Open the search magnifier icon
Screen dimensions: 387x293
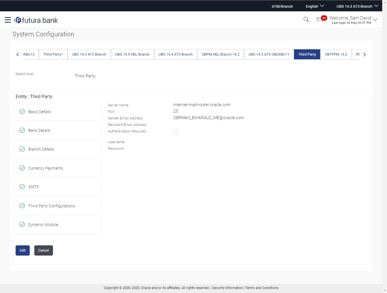[x=306, y=19]
